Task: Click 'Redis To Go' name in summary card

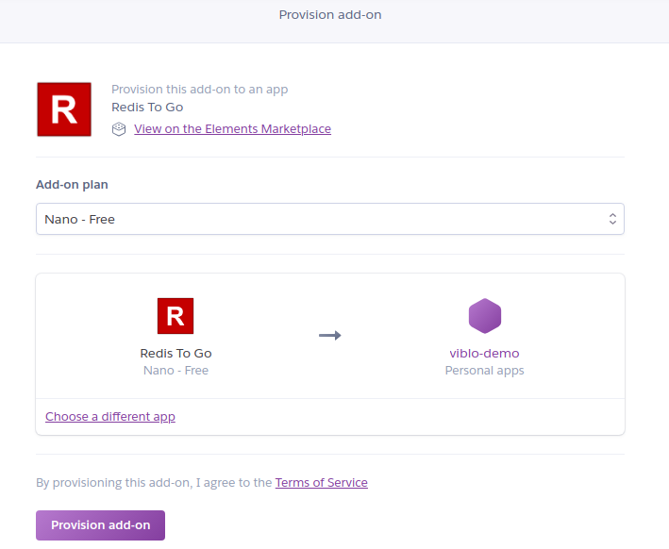Action: tap(176, 353)
